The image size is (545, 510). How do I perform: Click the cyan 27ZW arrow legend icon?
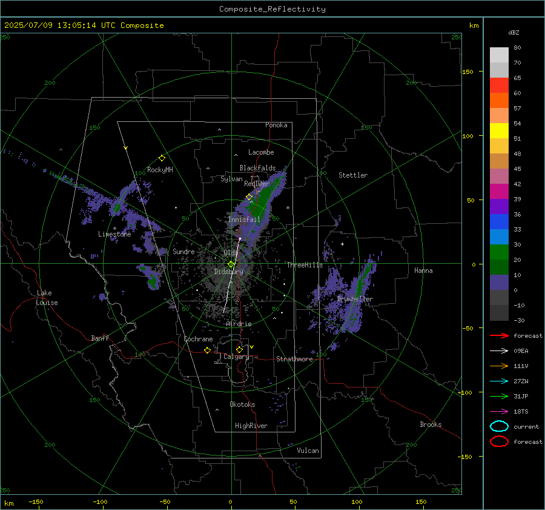click(499, 381)
